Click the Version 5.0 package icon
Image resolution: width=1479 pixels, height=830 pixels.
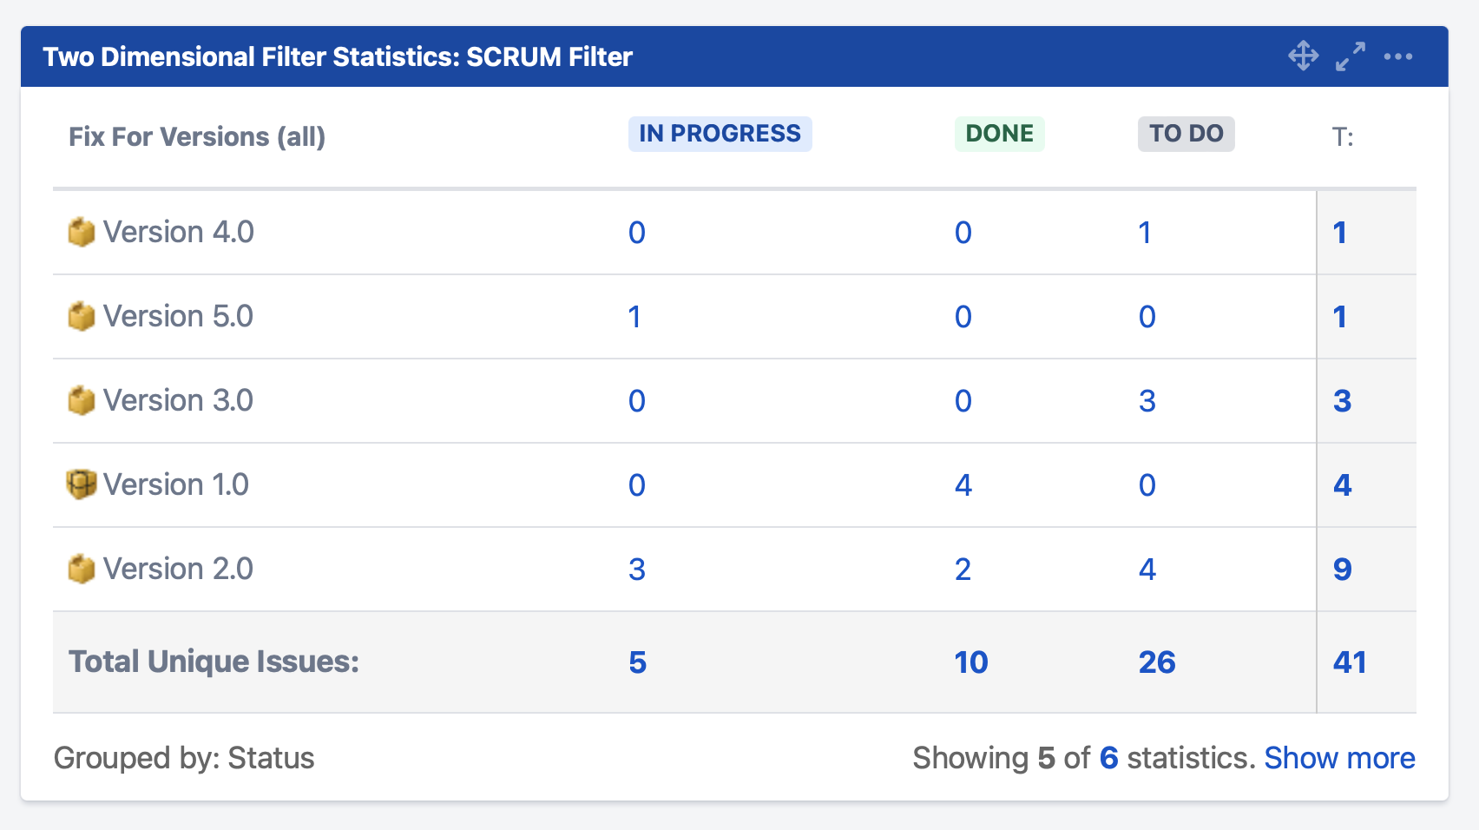[82, 317]
